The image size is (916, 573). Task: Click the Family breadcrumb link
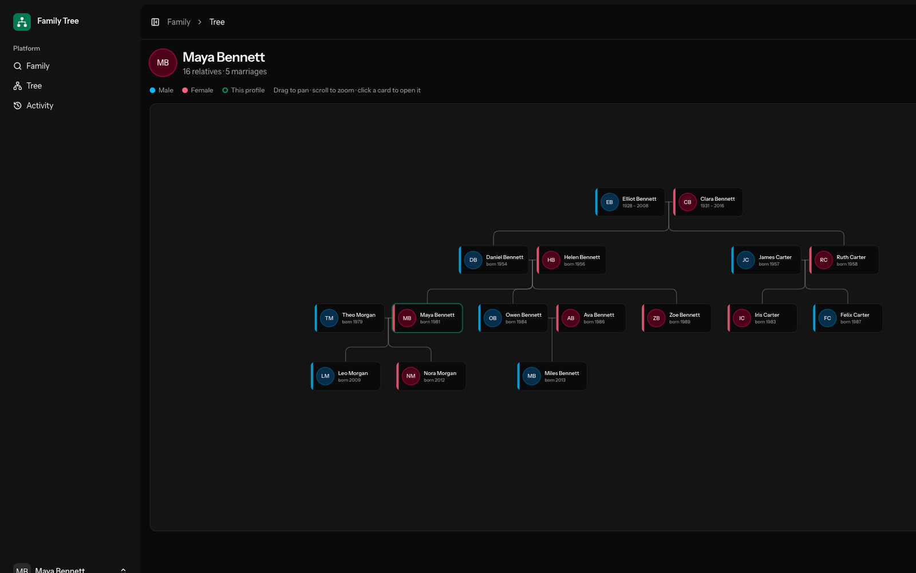179,22
